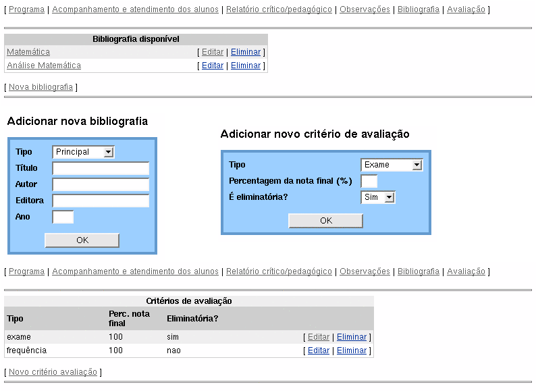536x391 pixels.
Task: Go to Relatório crítico/pedagógico in top navigation
Action: pos(279,9)
